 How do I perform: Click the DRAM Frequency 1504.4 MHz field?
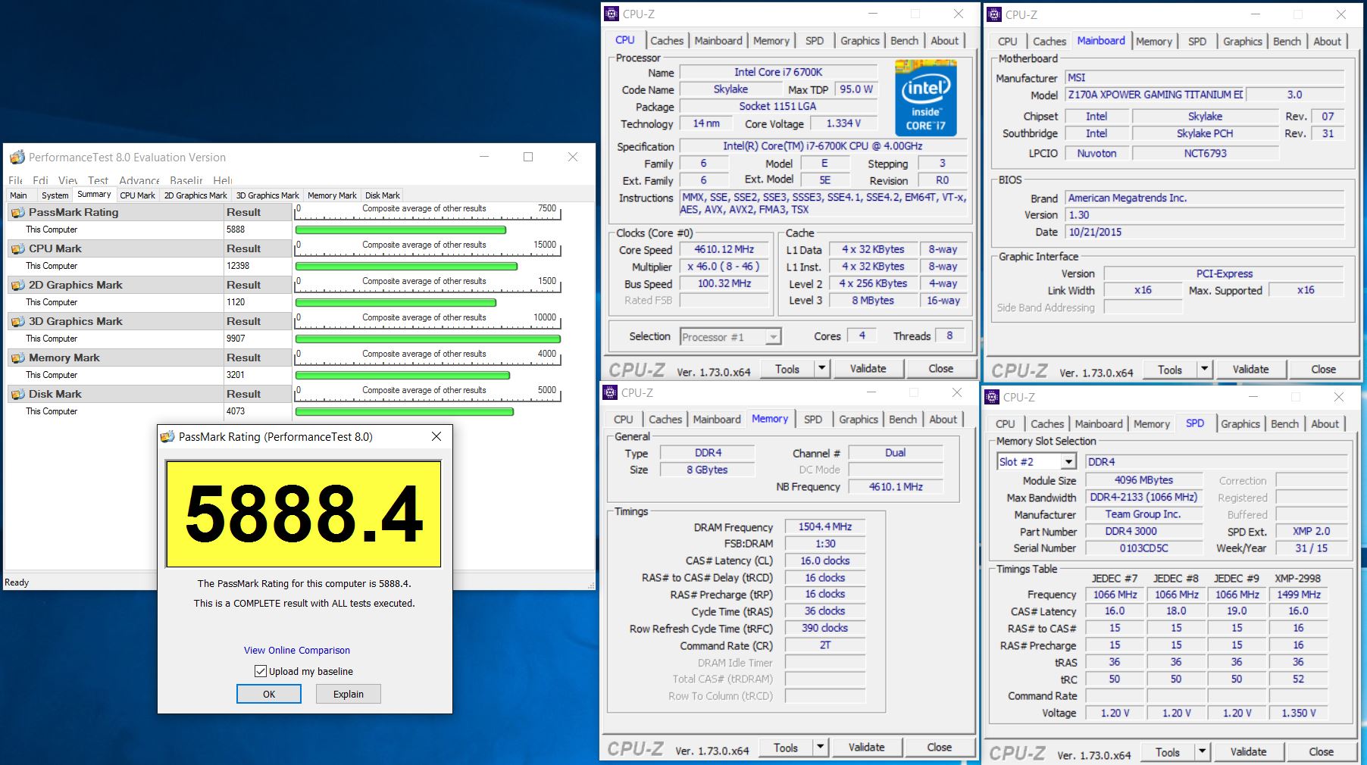(825, 526)
